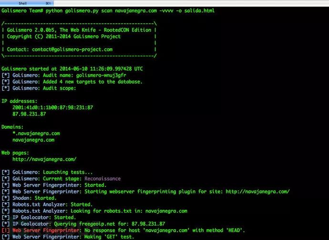Click contact@golismero-project.com email text
Image resolution: width=329 pixels, height=240 pixels.
(x=72, y=50)
